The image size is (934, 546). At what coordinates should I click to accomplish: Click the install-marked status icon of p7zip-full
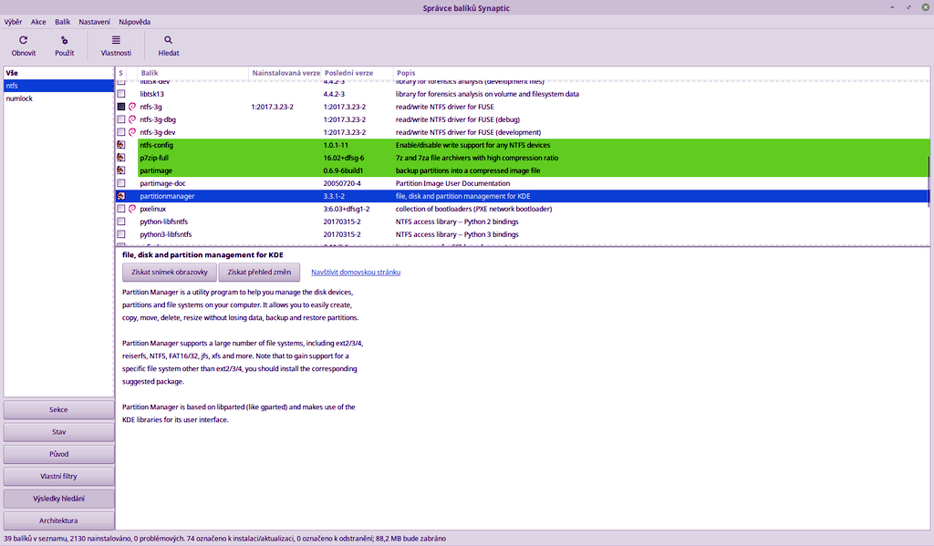click(119, 157)
